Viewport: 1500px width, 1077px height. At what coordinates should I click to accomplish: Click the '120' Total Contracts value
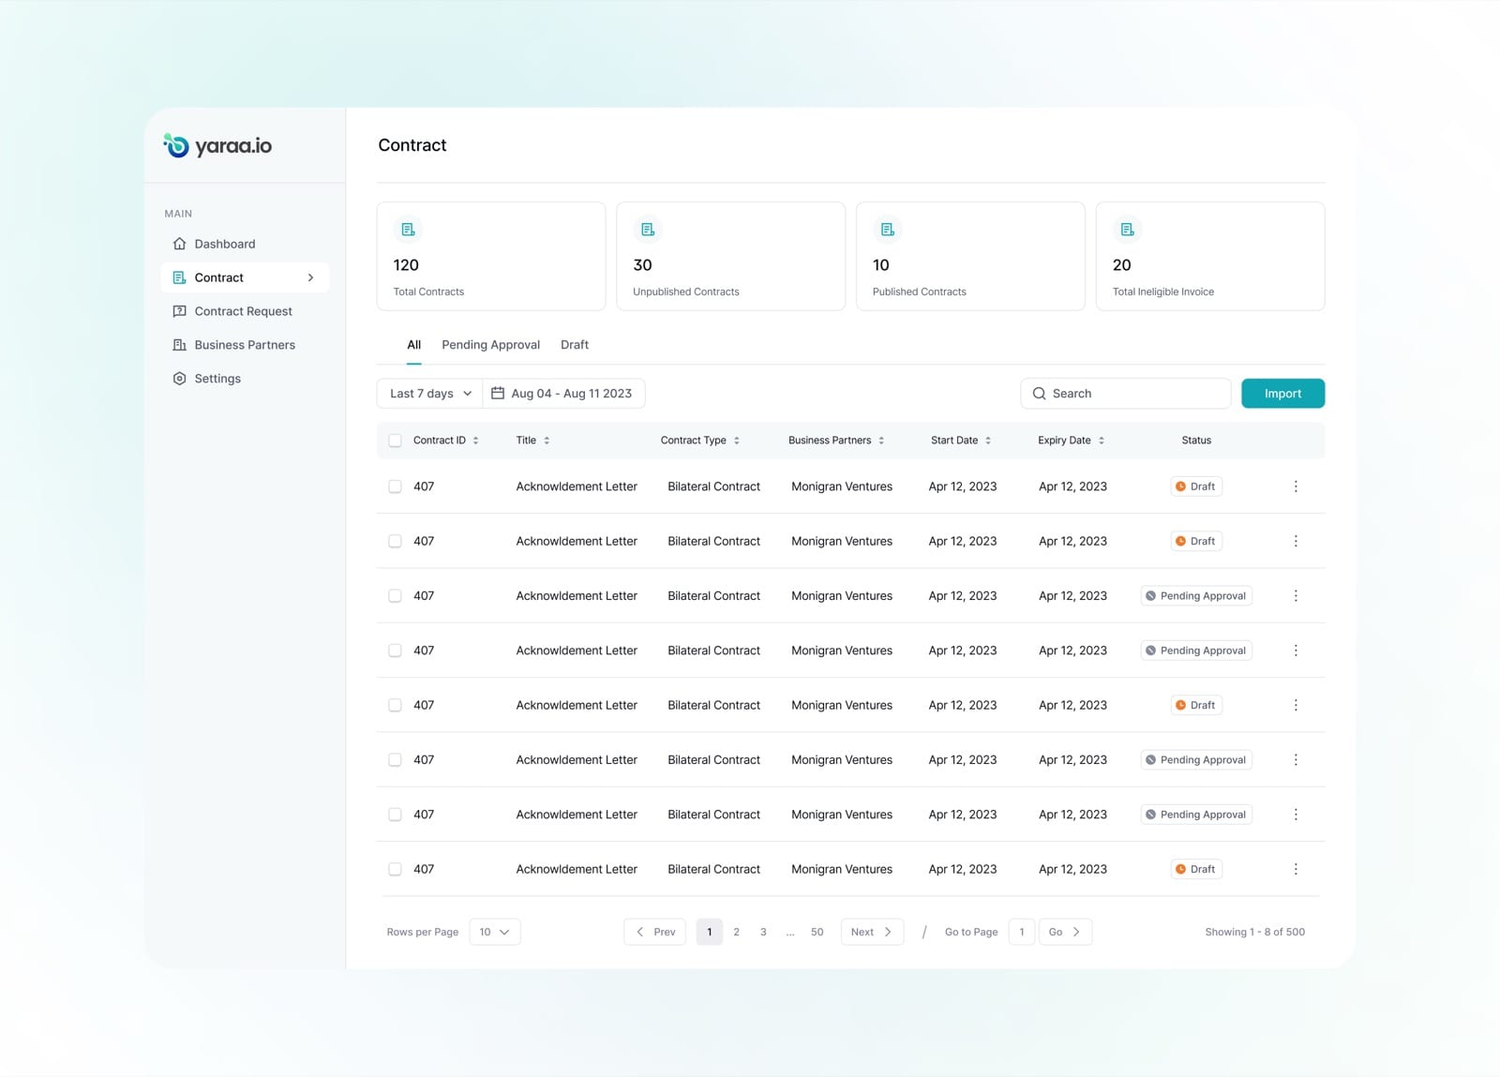coord(406,265)
